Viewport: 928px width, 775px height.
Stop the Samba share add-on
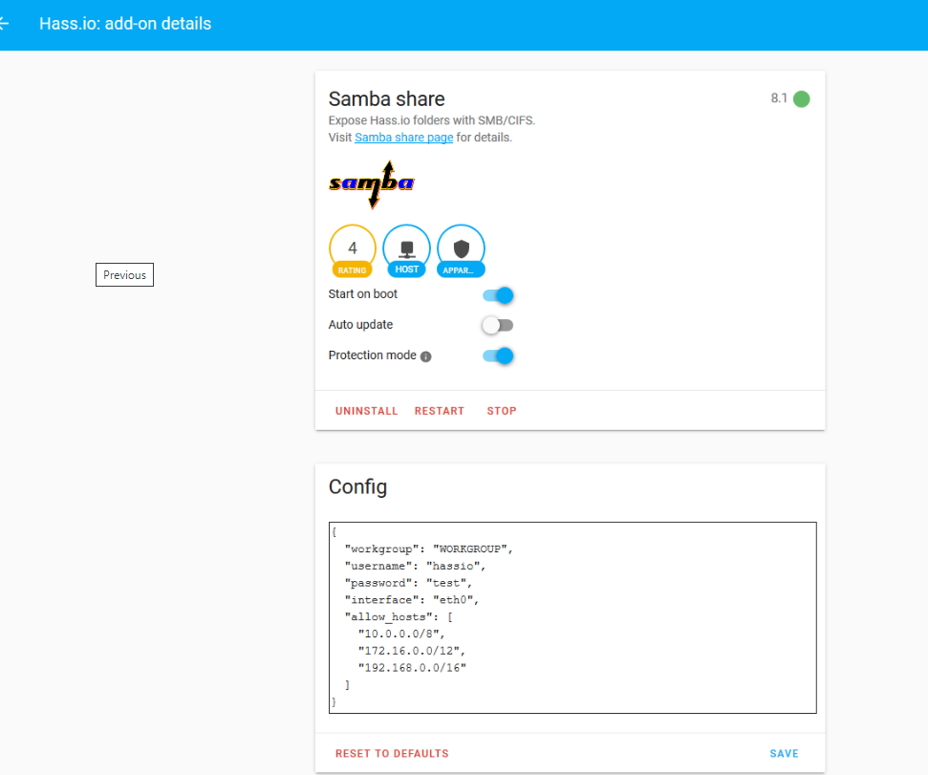(502, 411)
